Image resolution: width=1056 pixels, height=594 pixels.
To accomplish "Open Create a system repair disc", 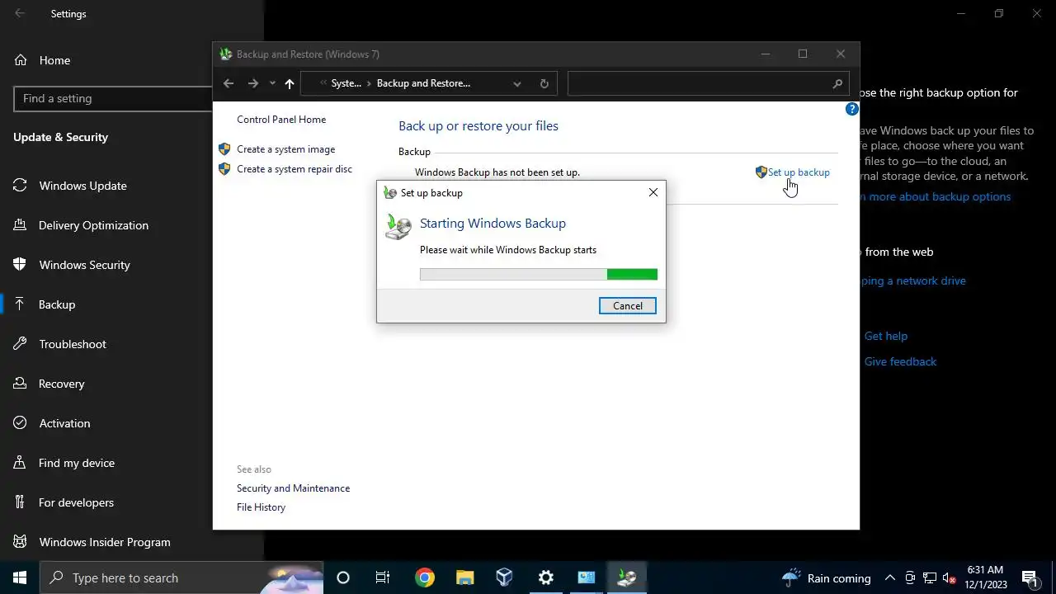I will pos(295,169).
